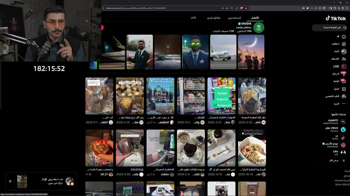Click the Brave Rewards triangle icon

246,8
